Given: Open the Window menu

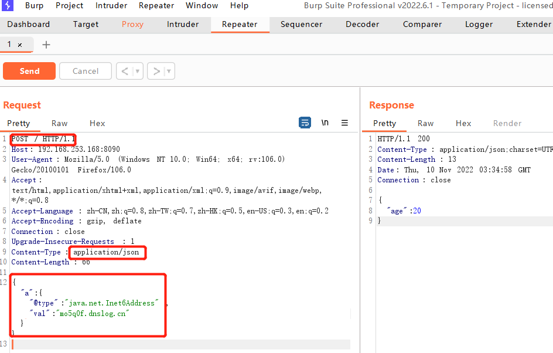Looking at the screenshot, I should 202,6.
